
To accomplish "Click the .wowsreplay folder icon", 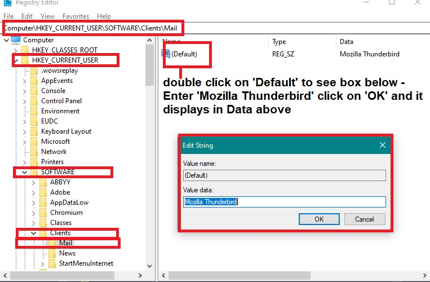I will click(x=34, y=70).
